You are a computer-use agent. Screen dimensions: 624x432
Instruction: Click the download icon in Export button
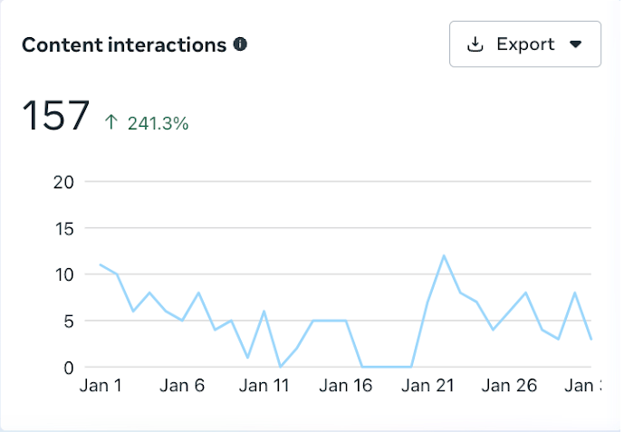tap(475, 44)
